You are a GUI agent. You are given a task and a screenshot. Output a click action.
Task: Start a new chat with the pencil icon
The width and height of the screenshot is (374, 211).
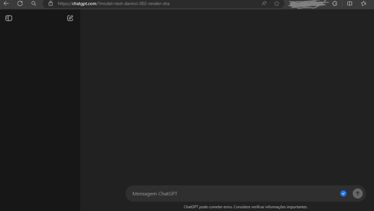[70, 18]
